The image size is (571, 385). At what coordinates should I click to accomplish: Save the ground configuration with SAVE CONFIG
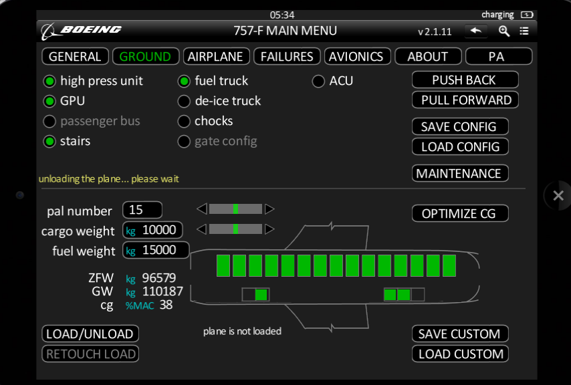tap(460, 126)
